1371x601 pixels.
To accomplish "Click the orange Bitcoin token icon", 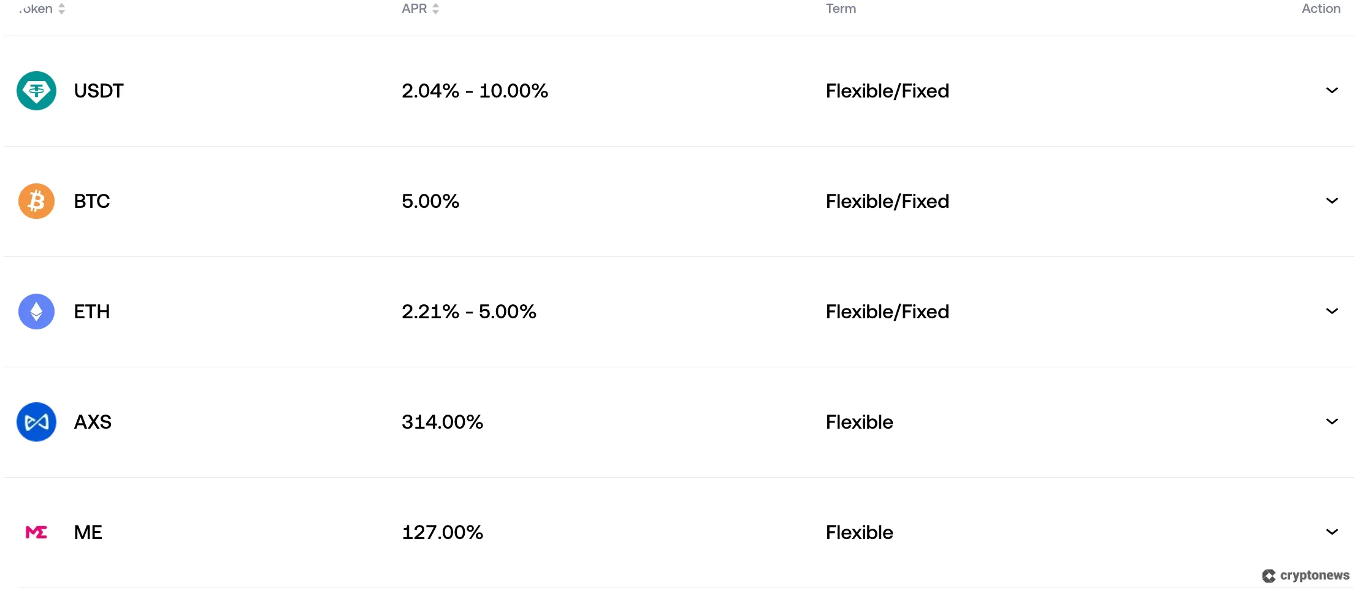I will [36, 201].
